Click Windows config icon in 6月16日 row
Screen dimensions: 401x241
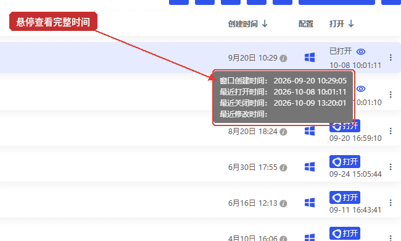point(310,203)
